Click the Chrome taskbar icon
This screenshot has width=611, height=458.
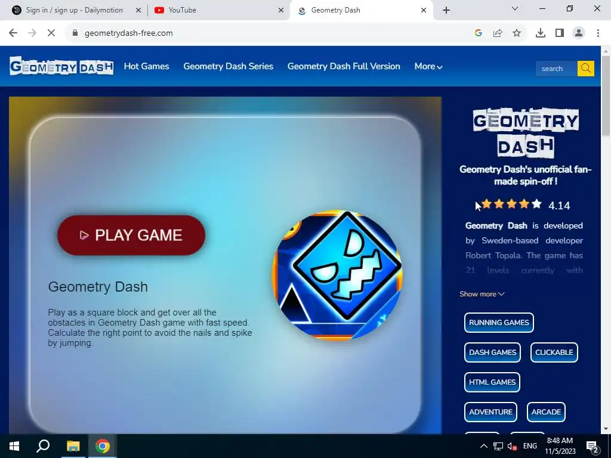(x=103, y=446)
